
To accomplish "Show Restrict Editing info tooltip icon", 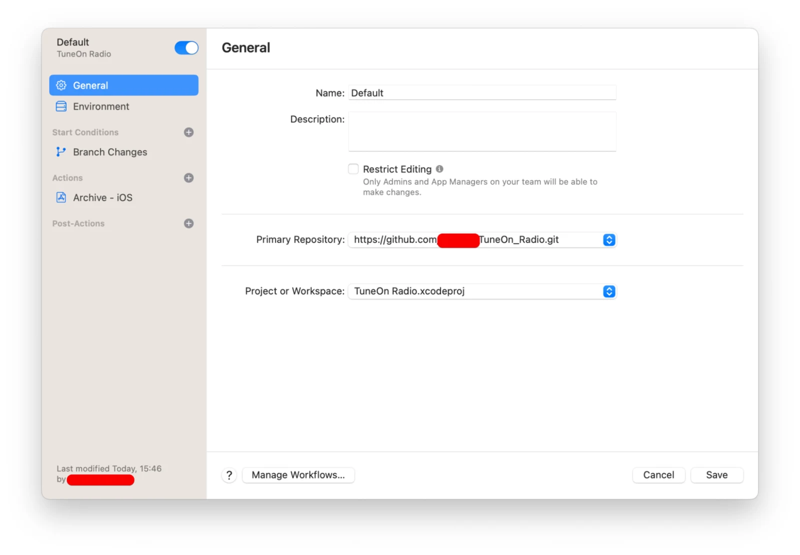I will coord(439,169).
